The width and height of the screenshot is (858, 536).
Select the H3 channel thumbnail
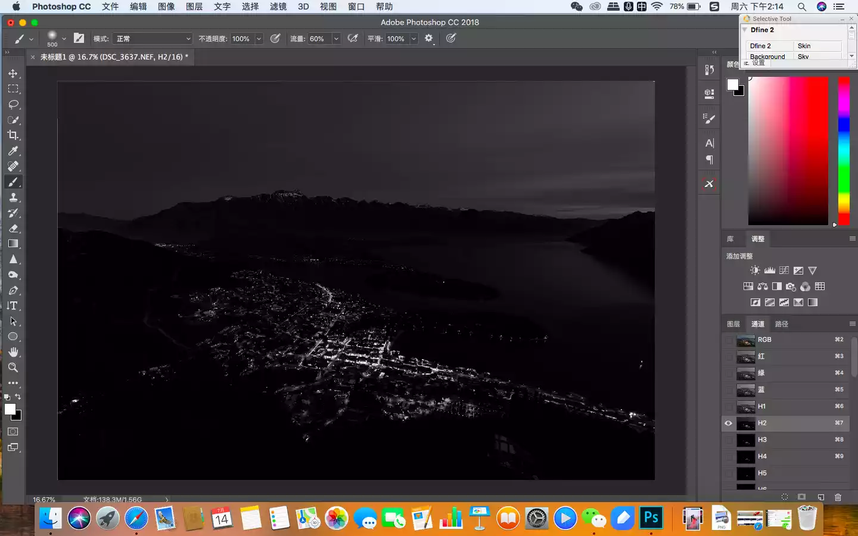click(x=746, y=440)
